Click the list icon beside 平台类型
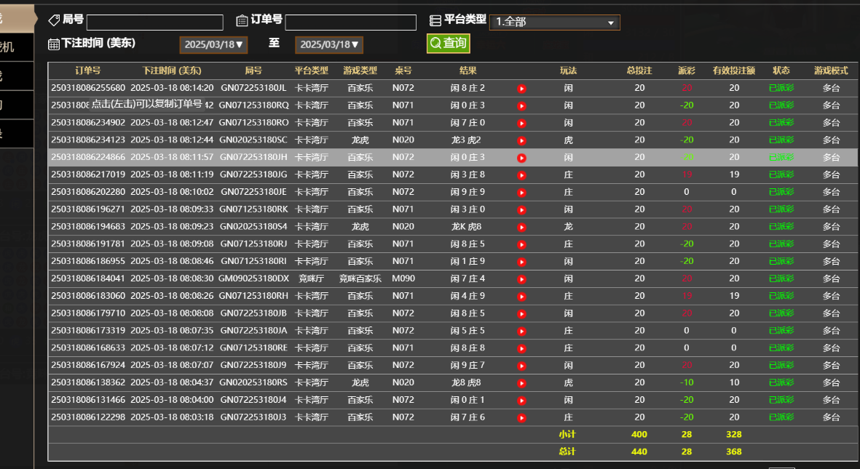This screenshot has height=469, width=860. (435, 20)
